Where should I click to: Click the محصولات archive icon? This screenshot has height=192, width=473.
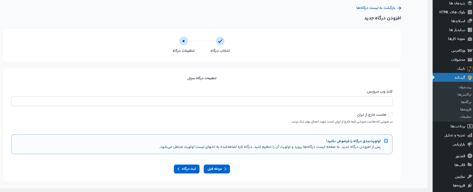pyautogui.click(x=470, y=60)
